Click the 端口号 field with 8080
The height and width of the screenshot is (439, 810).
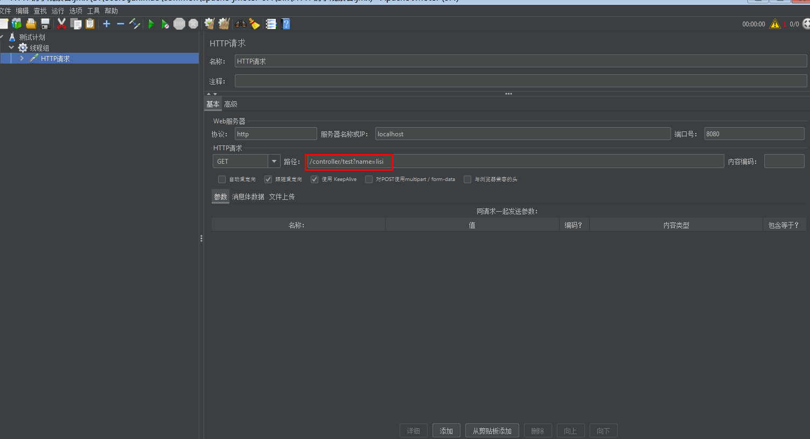click(755, 134)
